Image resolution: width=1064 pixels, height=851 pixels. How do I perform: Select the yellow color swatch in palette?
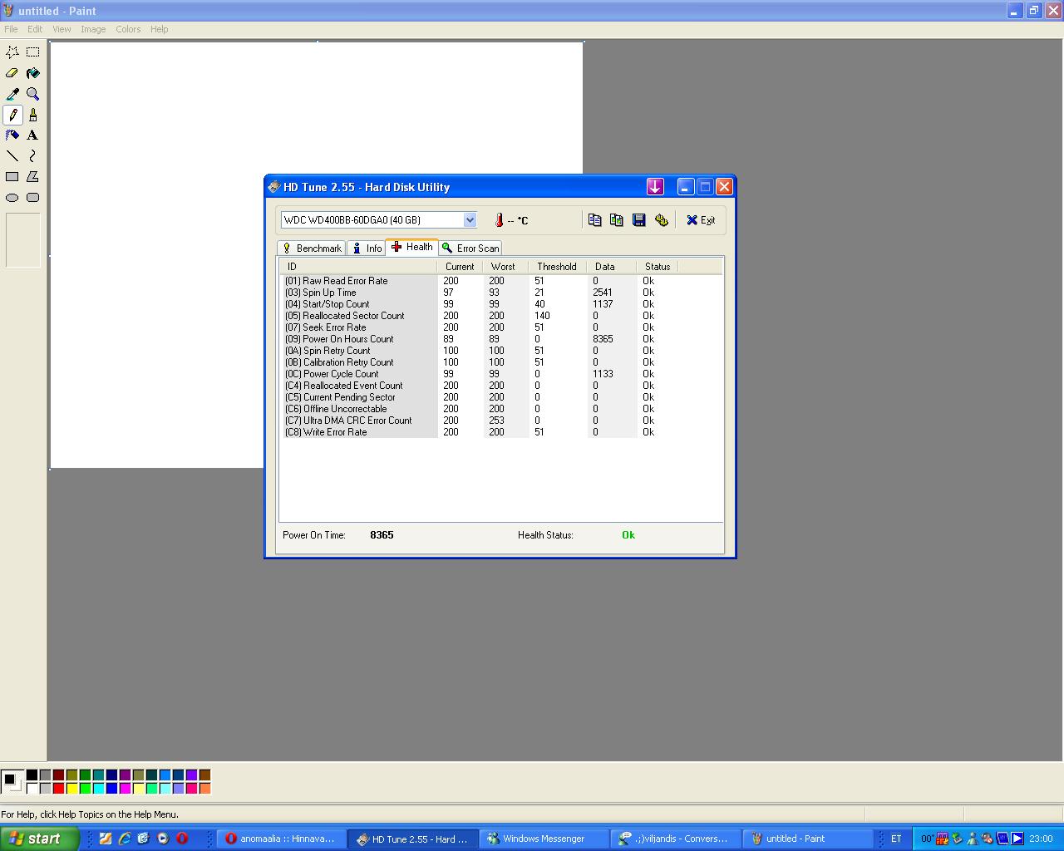(x=71, y=789)
